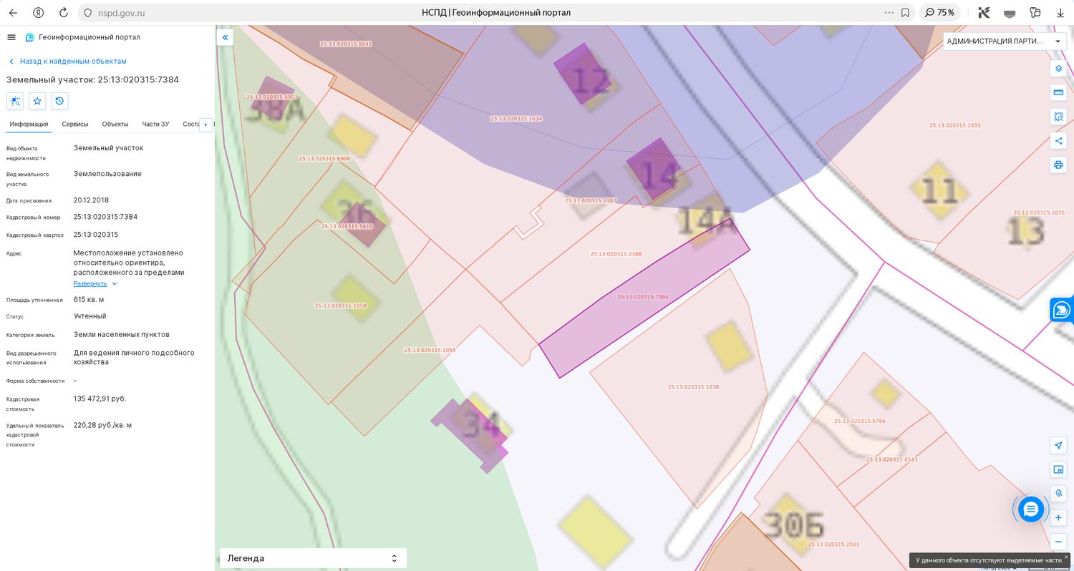Bookmark this page in the address bar
The image size is (1074, 571).
point(905,12)
